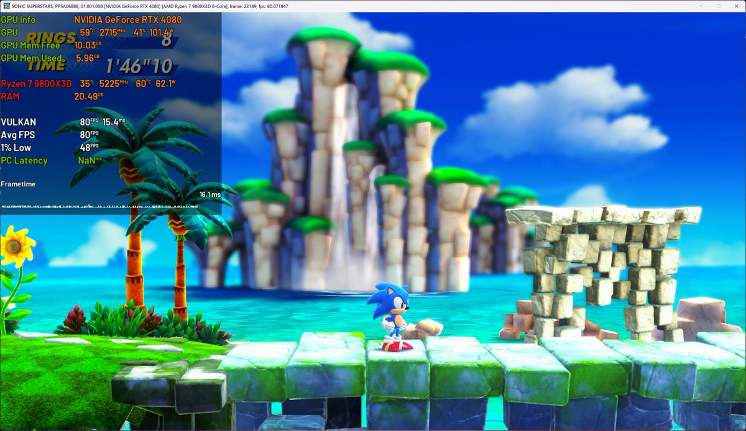Click the GPU clock value 2715 MHz
Screen dimensions: 746x431
[x=113, y=32]
